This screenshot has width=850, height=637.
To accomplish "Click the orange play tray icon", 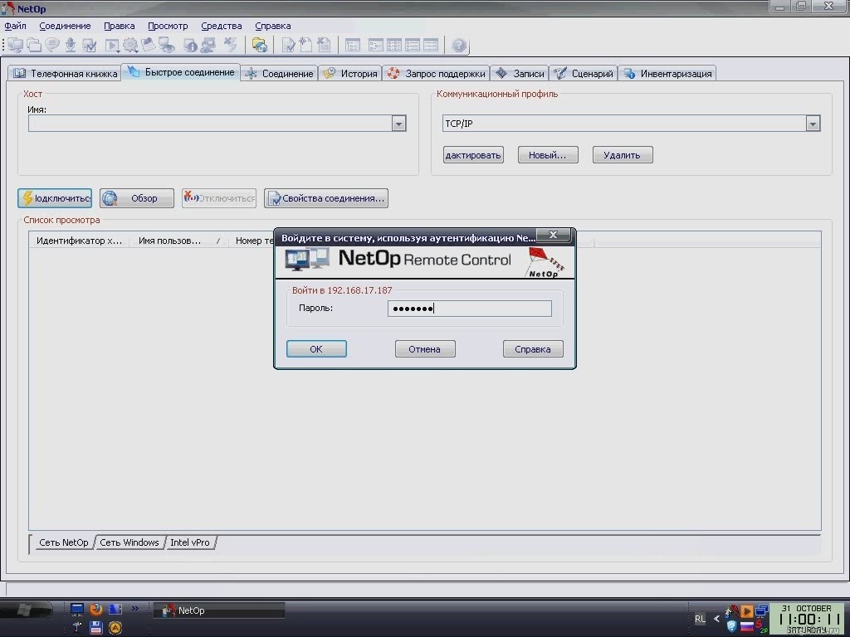I will point(747,611).
